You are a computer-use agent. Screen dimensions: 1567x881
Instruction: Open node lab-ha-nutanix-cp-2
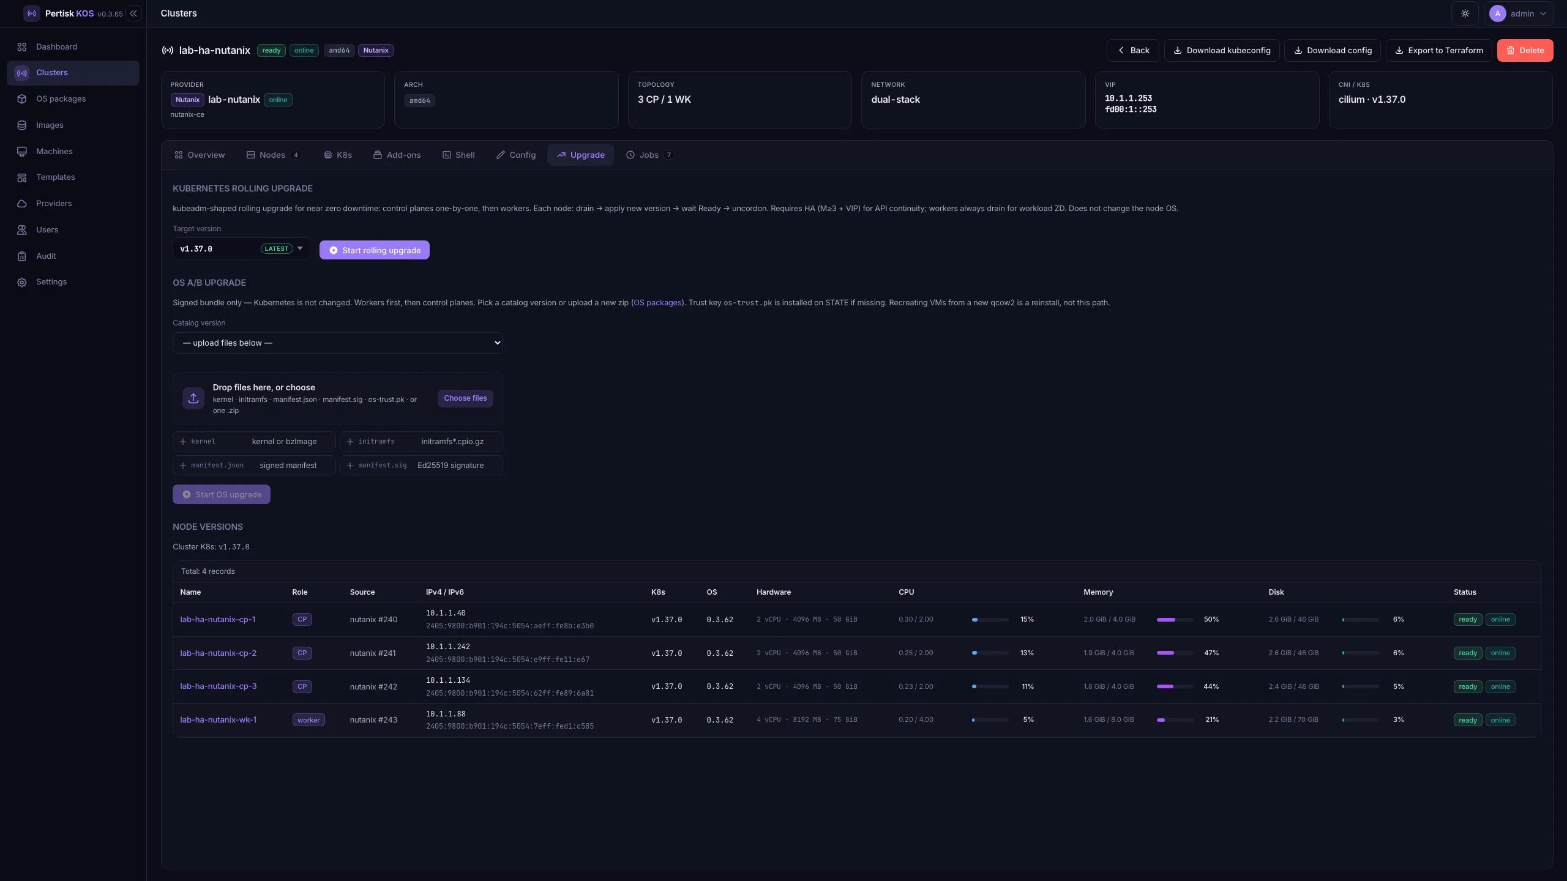click(x=218, y=653)
